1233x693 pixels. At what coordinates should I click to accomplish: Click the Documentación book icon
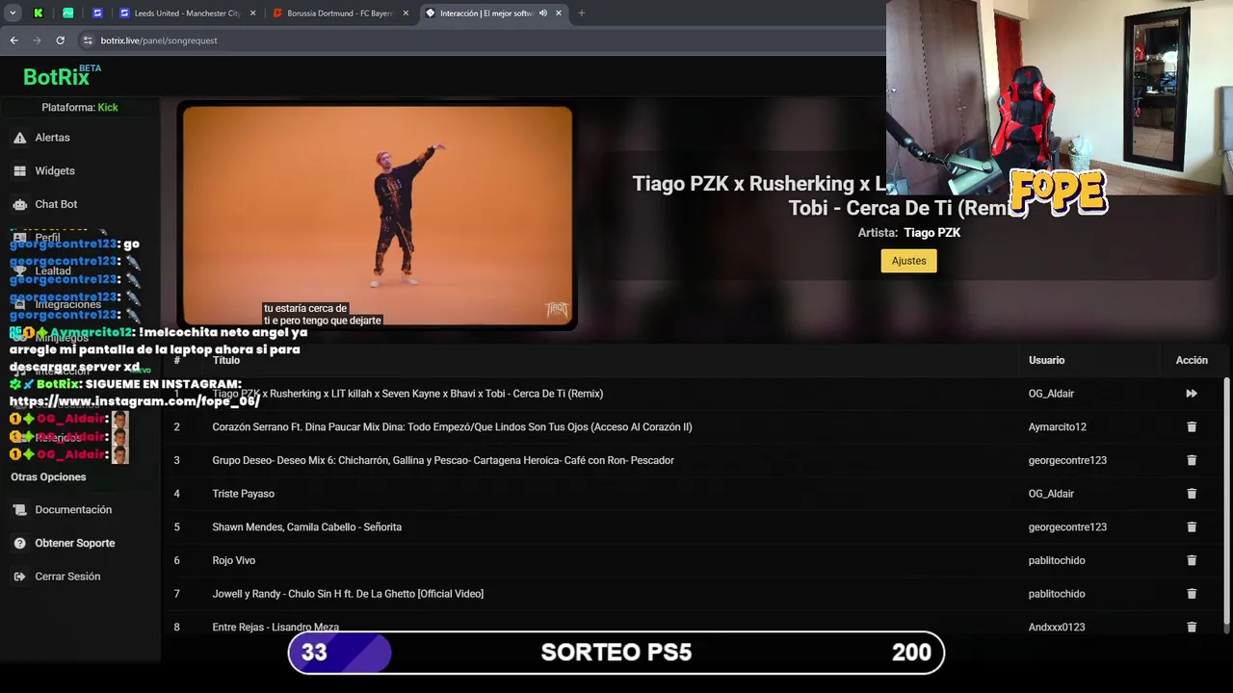point(19,510)
